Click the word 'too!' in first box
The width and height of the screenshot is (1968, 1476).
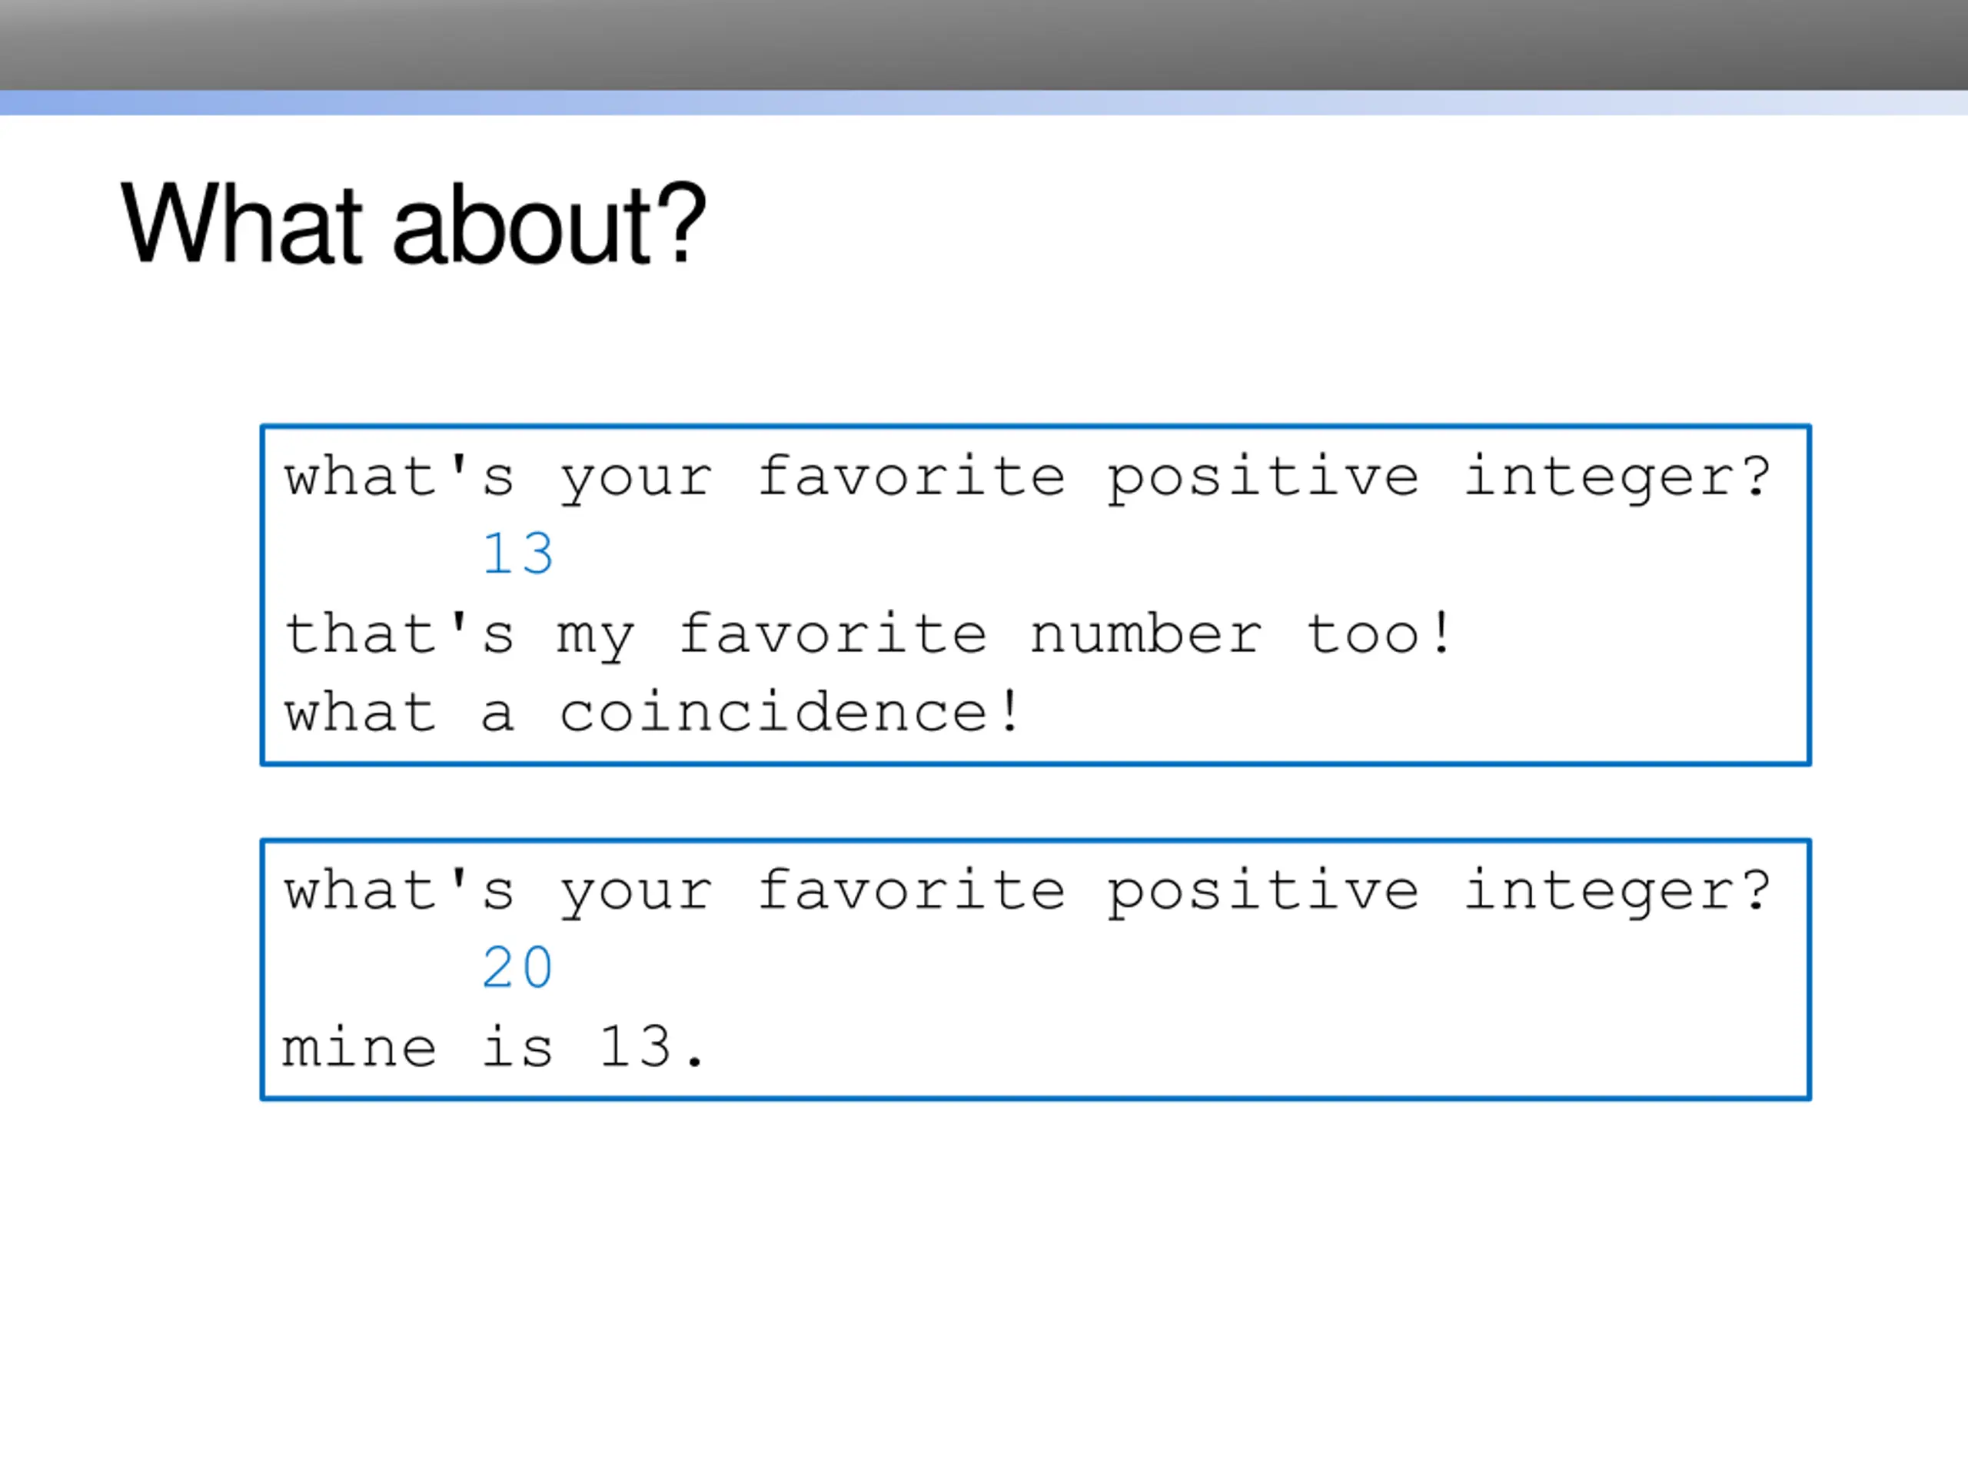pos(1378,634)
